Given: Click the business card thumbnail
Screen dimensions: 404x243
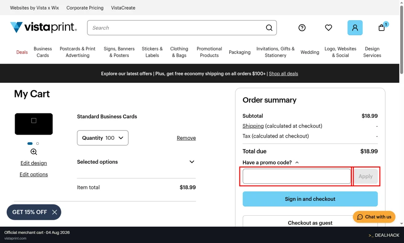Looking at the screenshot, I should tap(34, 124).
